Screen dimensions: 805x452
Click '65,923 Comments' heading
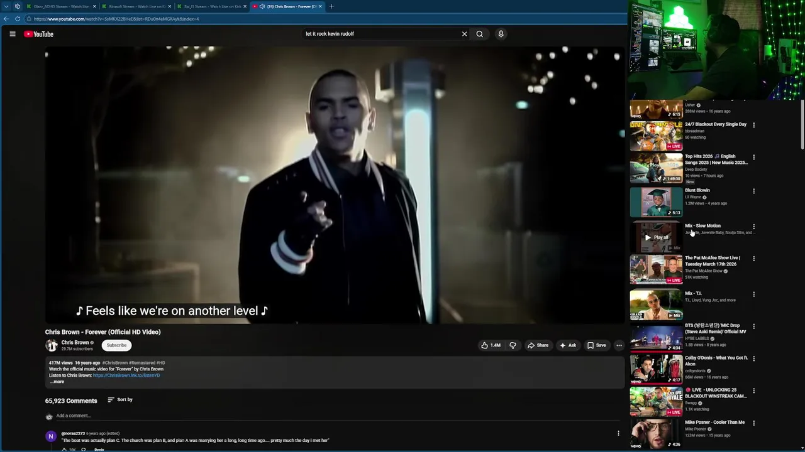[71, 401]
